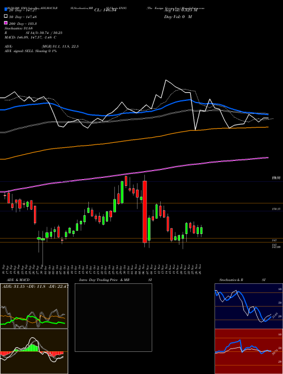
Task: Click the blue 20 Day legend swatch
Action: pos(6,10)
